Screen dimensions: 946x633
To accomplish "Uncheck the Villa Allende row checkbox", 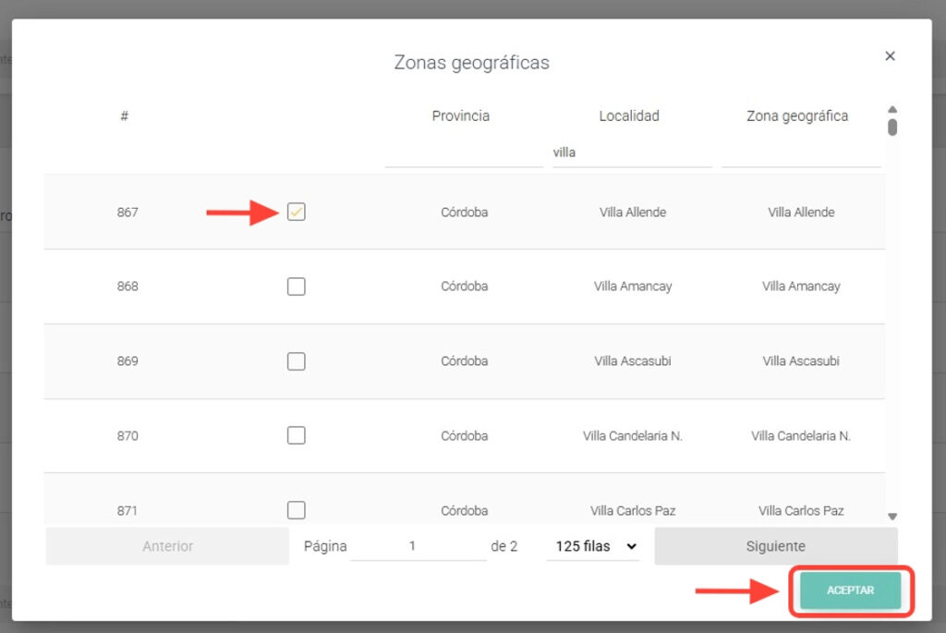I will pos(296,213).
